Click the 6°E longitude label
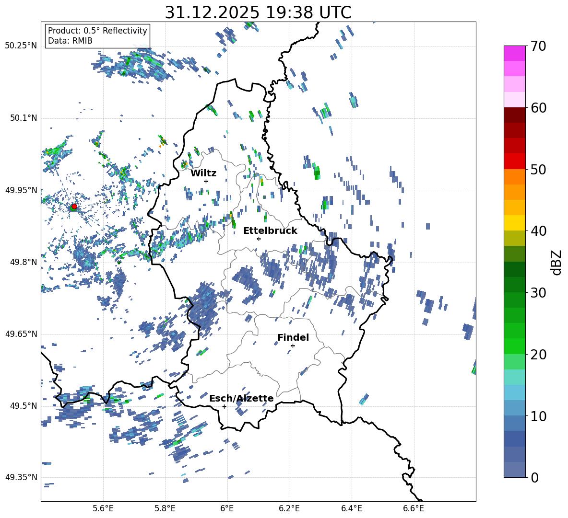 [x=227, y=509]
